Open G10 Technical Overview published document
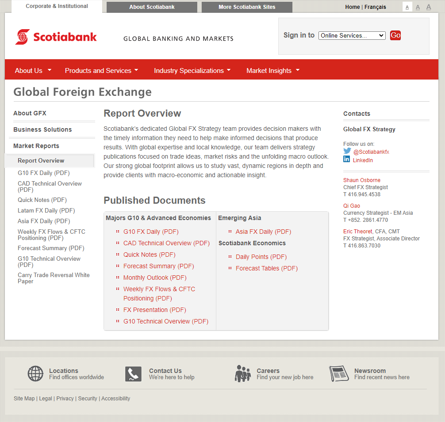This screenshot has height=422, width=445. click(166, 321)
